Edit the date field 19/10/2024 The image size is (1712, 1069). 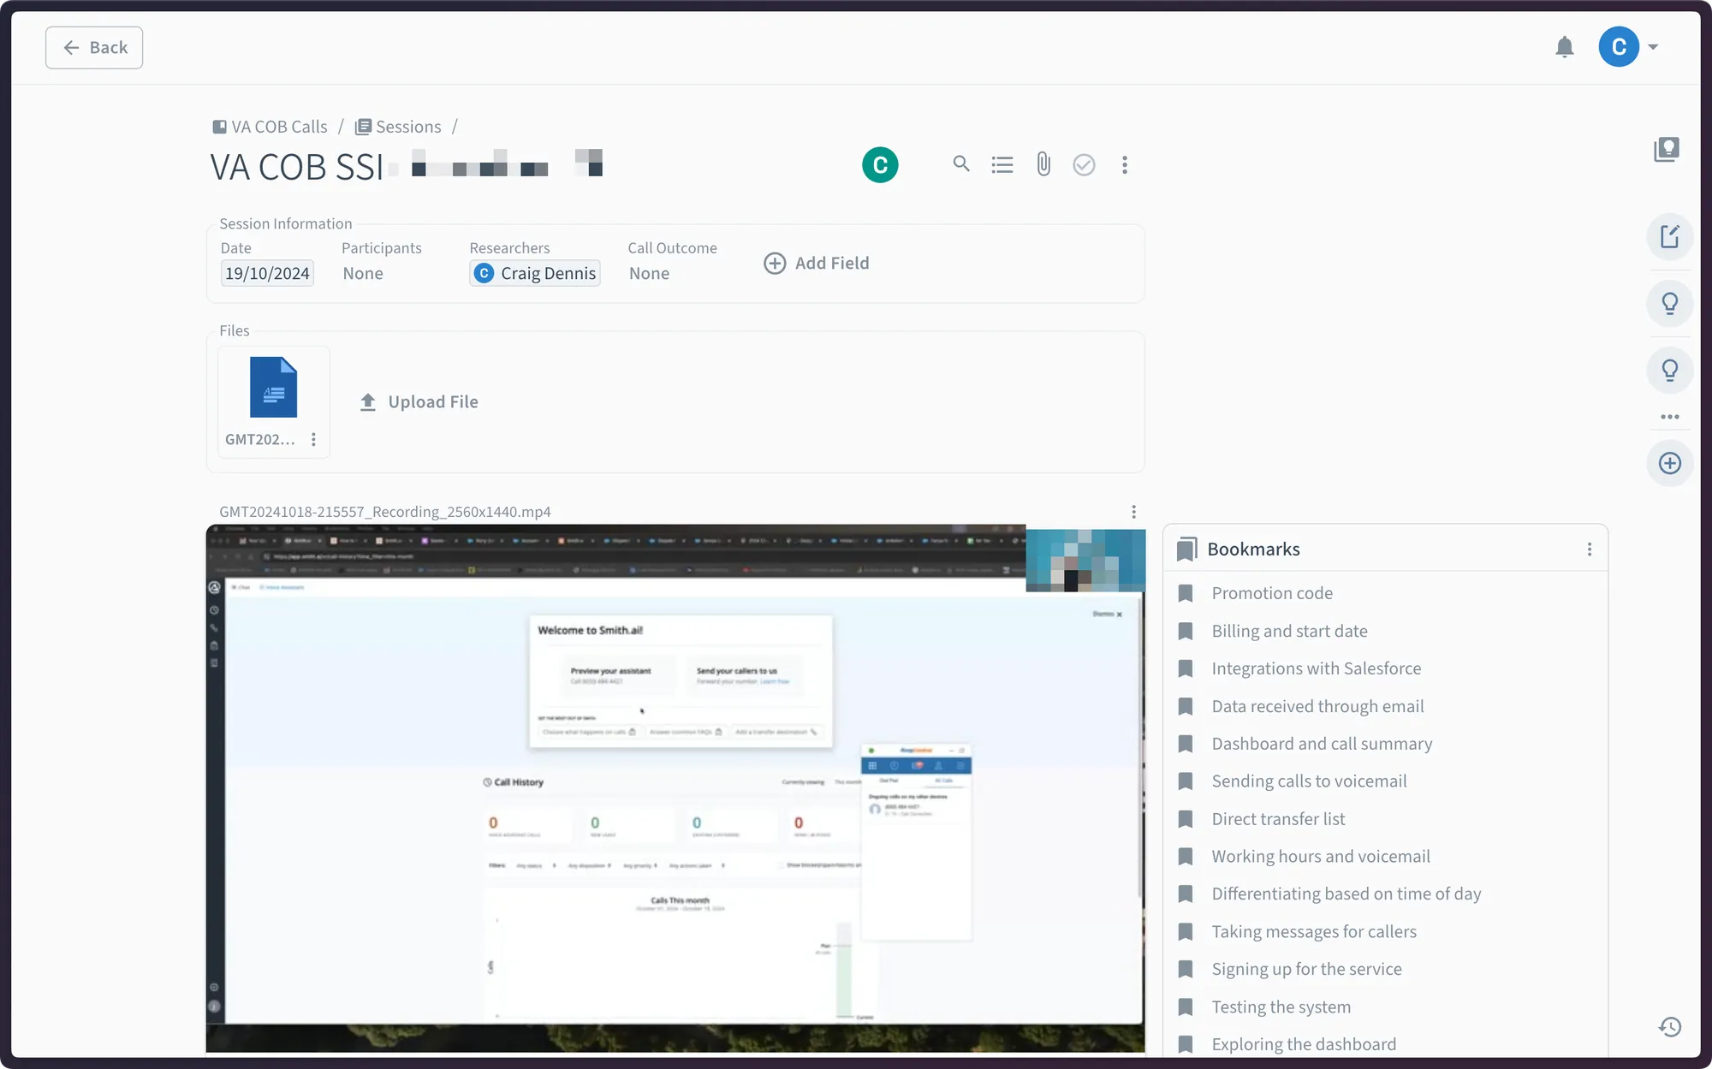(267, 273)
